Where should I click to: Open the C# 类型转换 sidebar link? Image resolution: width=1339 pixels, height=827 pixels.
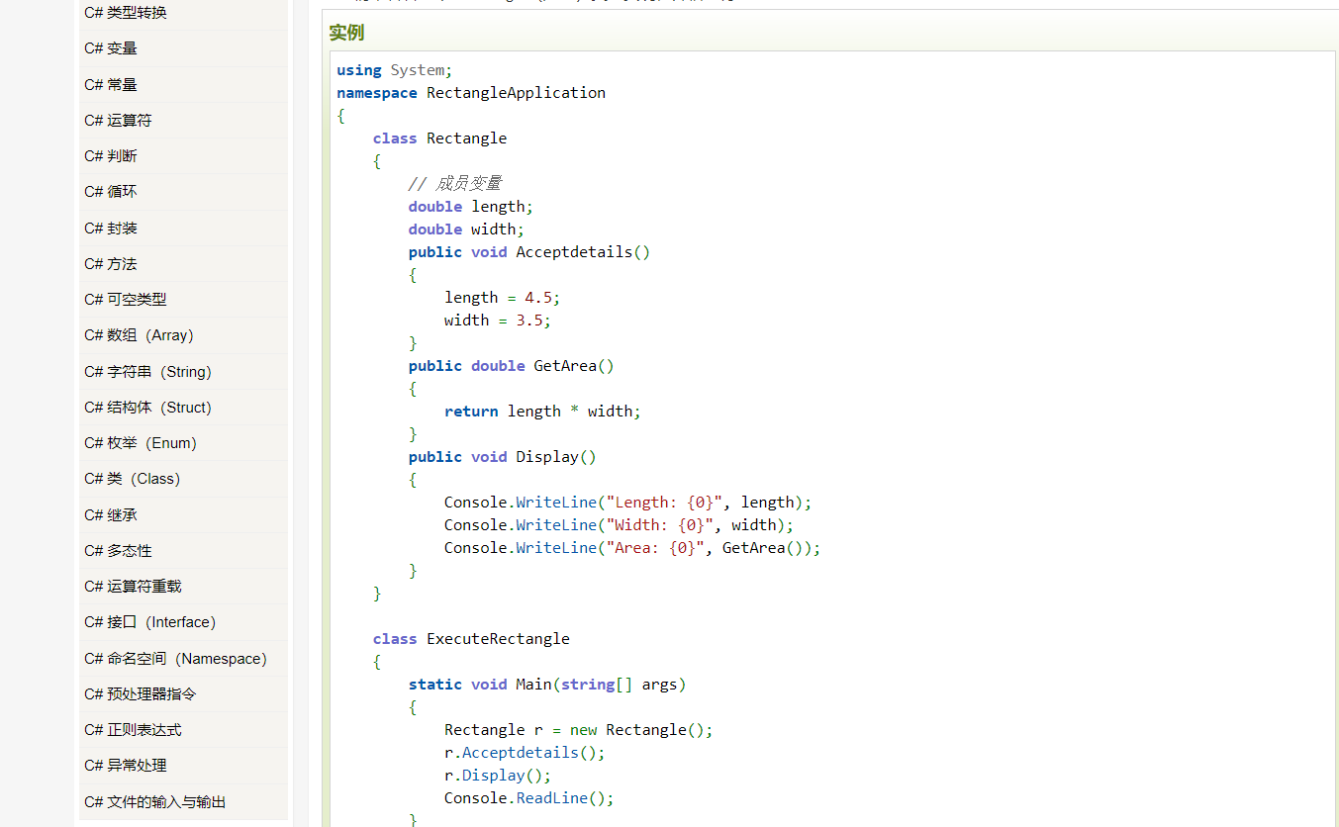point(126,13)
